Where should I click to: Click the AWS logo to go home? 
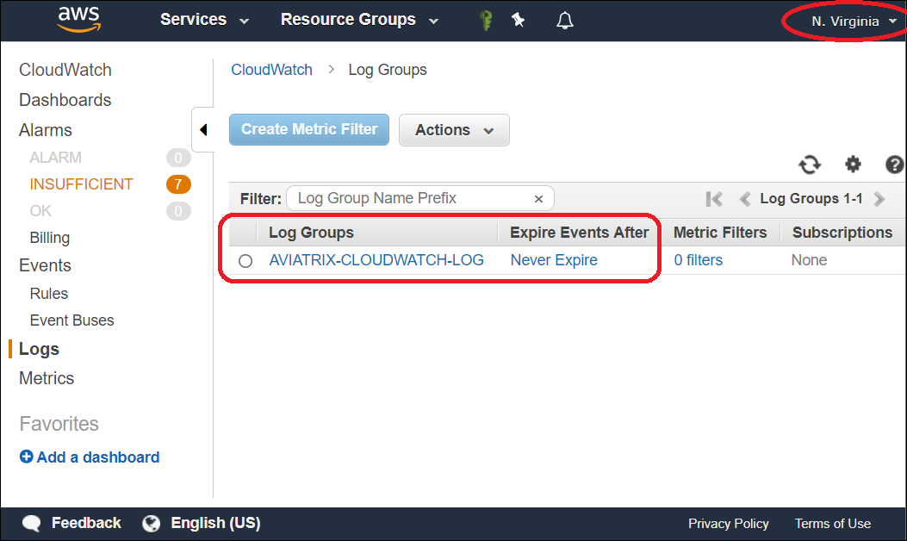(x=78, y=19)
